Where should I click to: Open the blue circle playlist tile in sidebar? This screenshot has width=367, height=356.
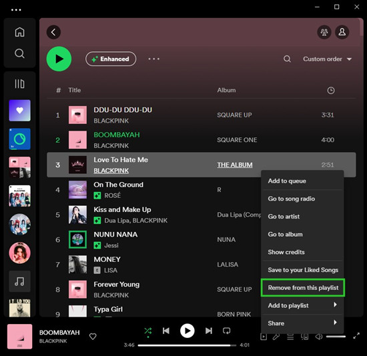click(19, 139)
